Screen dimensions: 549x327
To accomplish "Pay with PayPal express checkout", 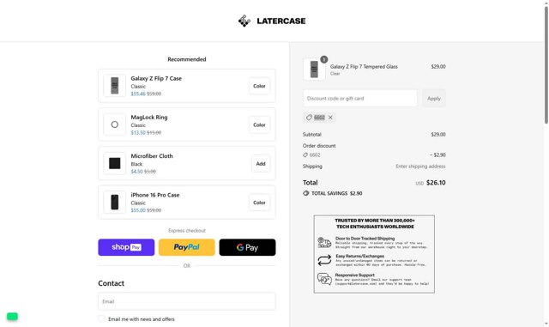I will 187,247.
